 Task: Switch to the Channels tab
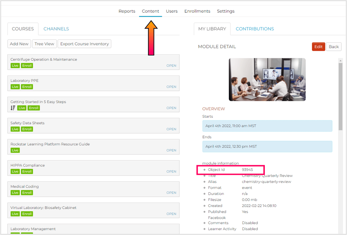pyautogui.click(x=56, y=29)
